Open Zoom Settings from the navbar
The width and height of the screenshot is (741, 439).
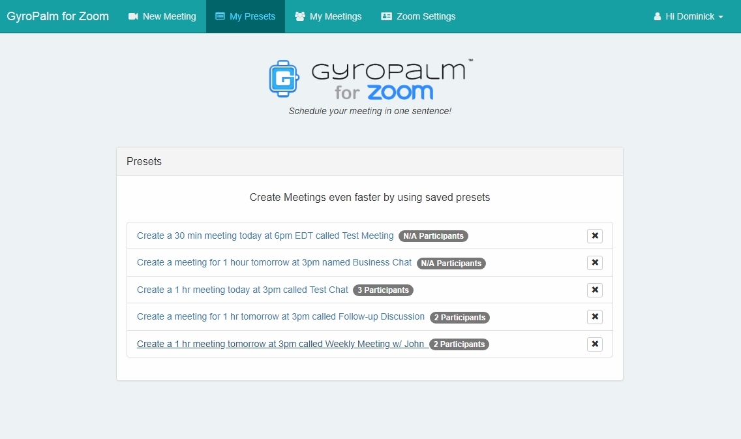(418, 16)
